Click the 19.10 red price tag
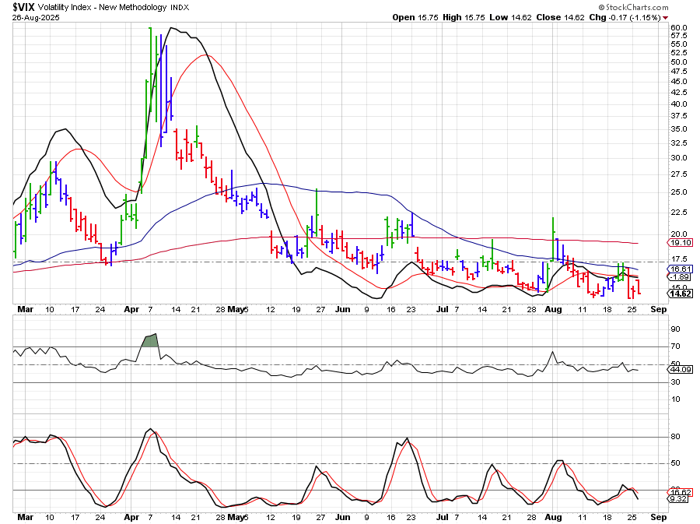 681,243
